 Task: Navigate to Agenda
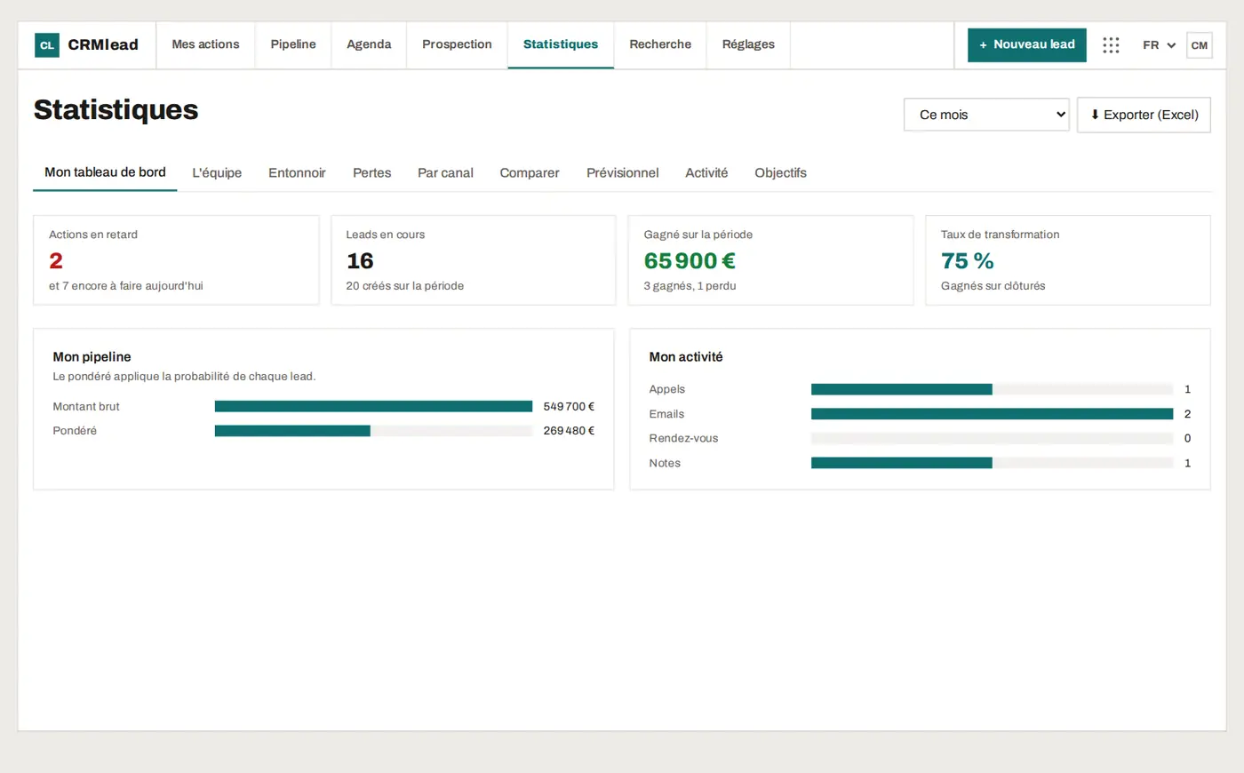pos(369,44)
